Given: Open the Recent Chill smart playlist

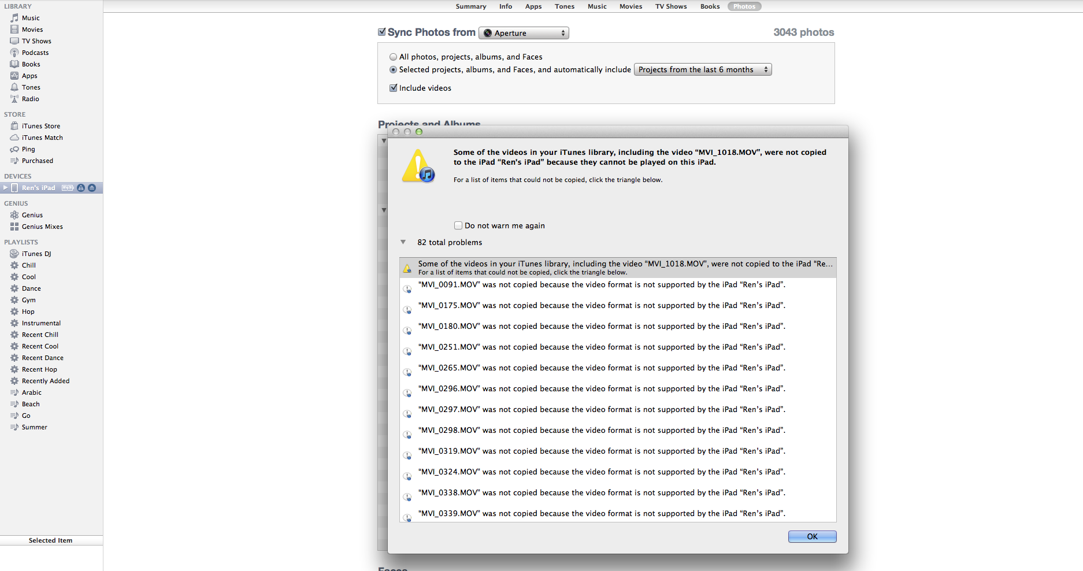Looking at the screenshot, I should 40,335.
